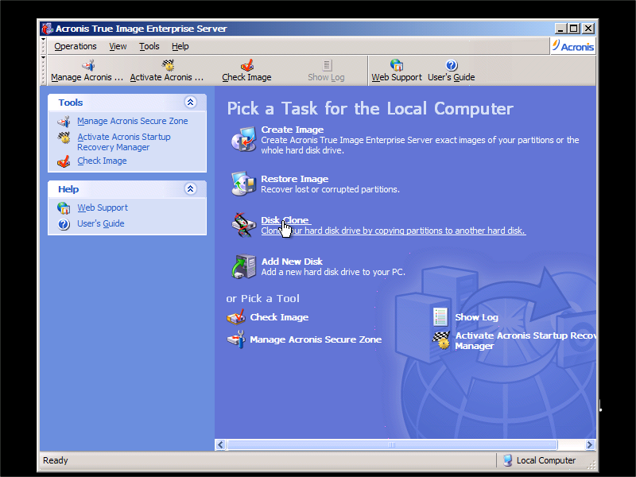Viewport: 636px width, 477px height.
Task: Open Web Support link in Help panel
Action: click(103, 207)
